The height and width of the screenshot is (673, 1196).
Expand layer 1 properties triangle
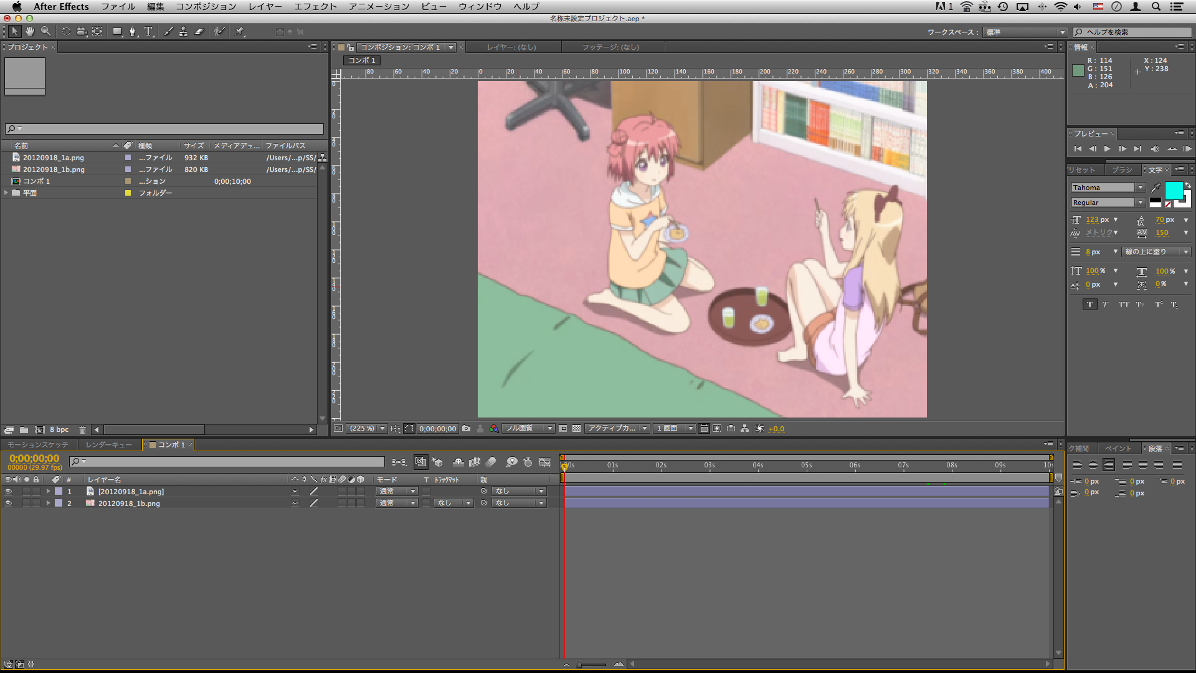coord(48,492)
